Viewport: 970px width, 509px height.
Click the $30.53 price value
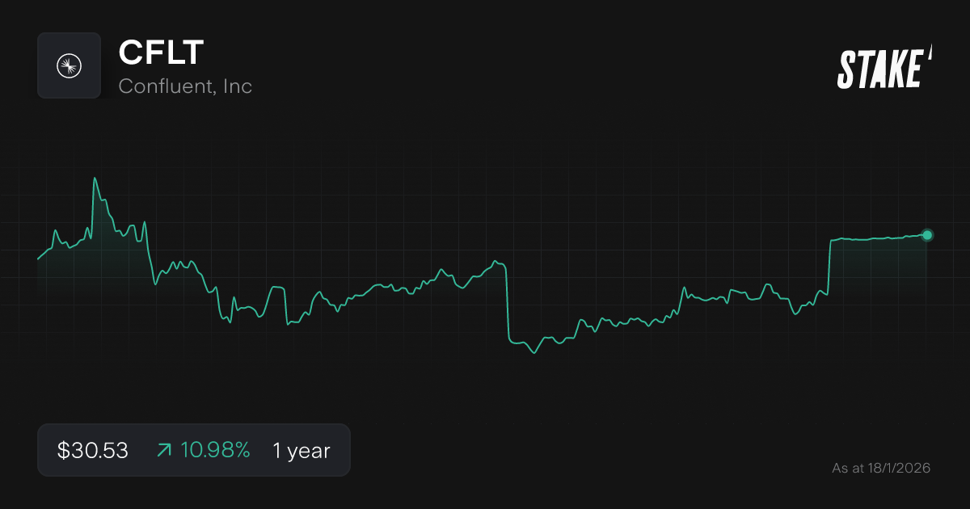[x=93, y=450]
